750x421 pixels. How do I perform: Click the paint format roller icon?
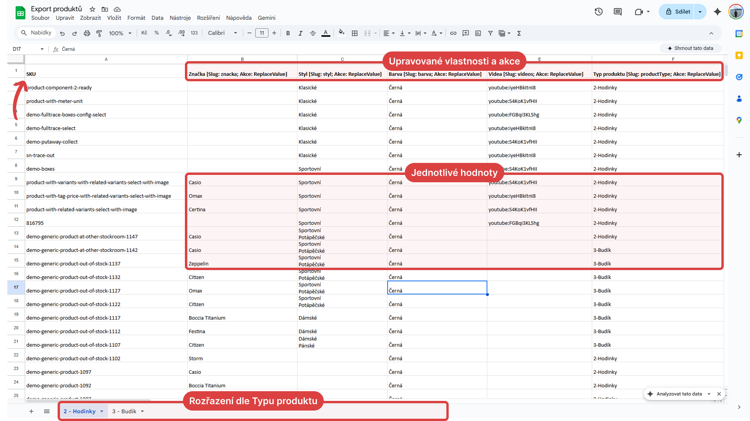(x=99, y=33)
